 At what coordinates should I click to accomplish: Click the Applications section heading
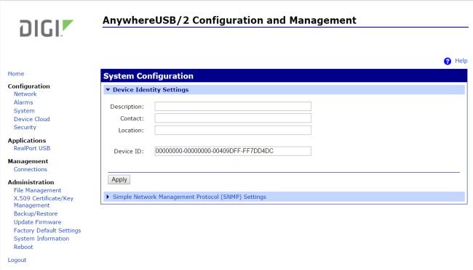click(x=27, y=141)
